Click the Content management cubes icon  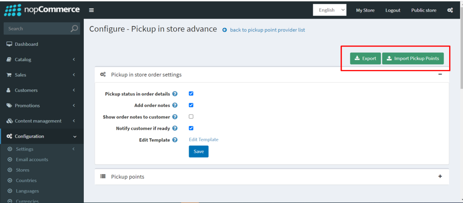point(9,121)
